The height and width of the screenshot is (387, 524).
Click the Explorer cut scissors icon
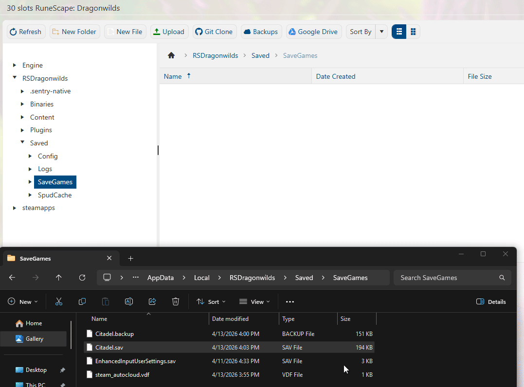click(x=59, y=302)
